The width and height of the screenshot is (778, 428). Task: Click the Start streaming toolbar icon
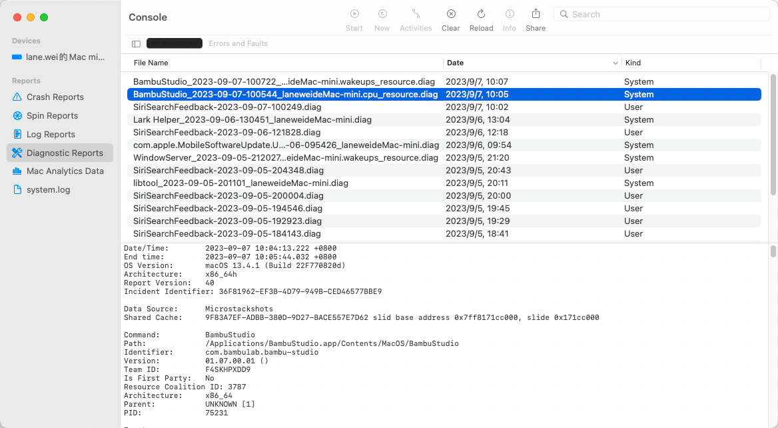(354, 14)
